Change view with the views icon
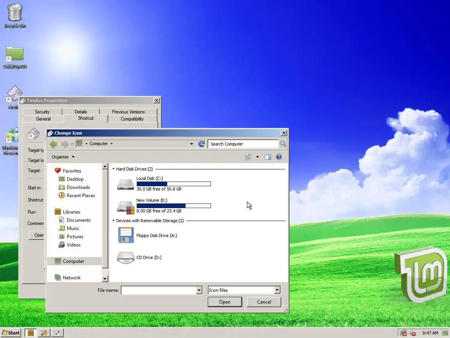The height and width of the screenshot is (338, 450). 248,157
